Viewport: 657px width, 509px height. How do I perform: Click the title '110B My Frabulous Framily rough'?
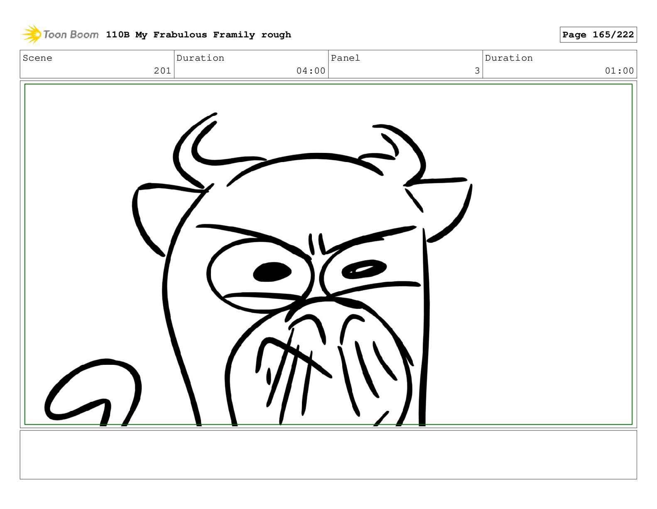(199, 35)
